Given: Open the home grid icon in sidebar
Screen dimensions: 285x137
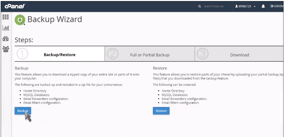Looking at the screenshot, I should pyautogui.click(x=6, y=17).
